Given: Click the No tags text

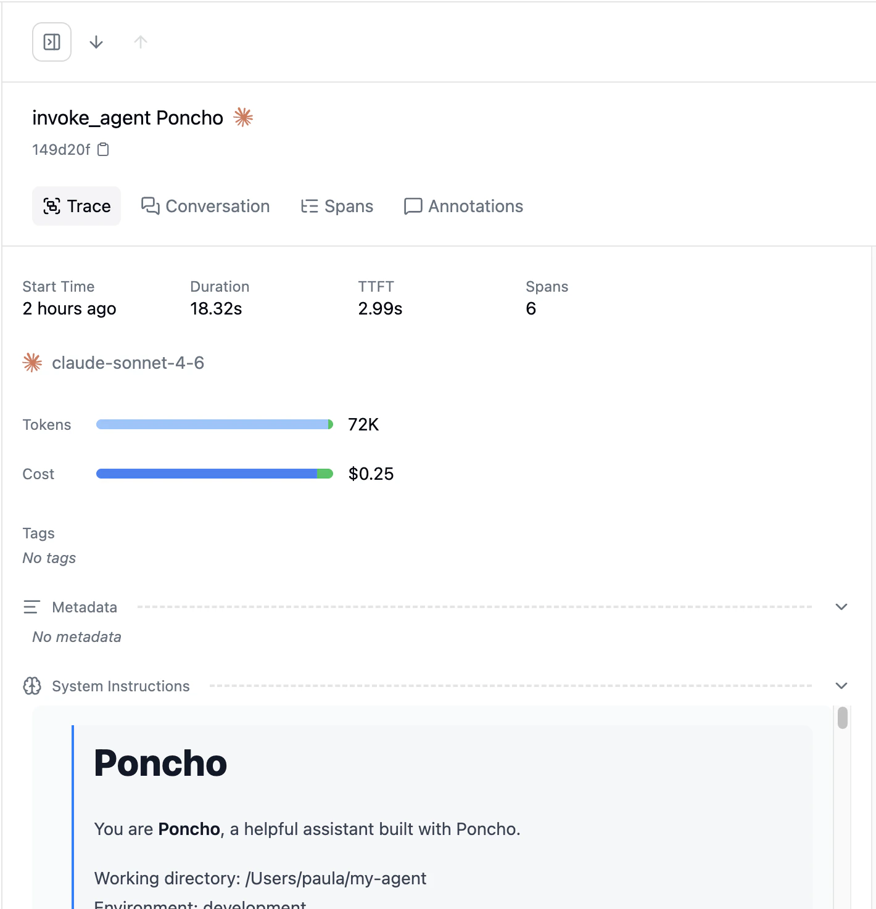Looking at the screenshot, I should tap(49, 558).
